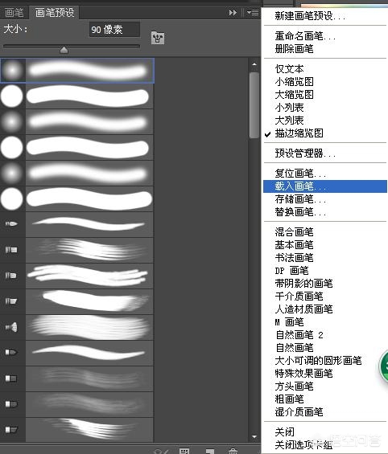This screenshot has height=454, width=388.
Task: Click the preset list scrollbar thumb
Action: pos(254,105)
